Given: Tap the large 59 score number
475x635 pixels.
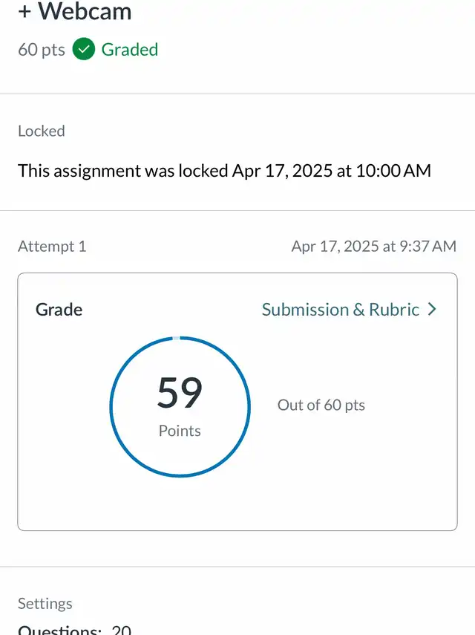Looking at the screenshot, I should 180,393.
